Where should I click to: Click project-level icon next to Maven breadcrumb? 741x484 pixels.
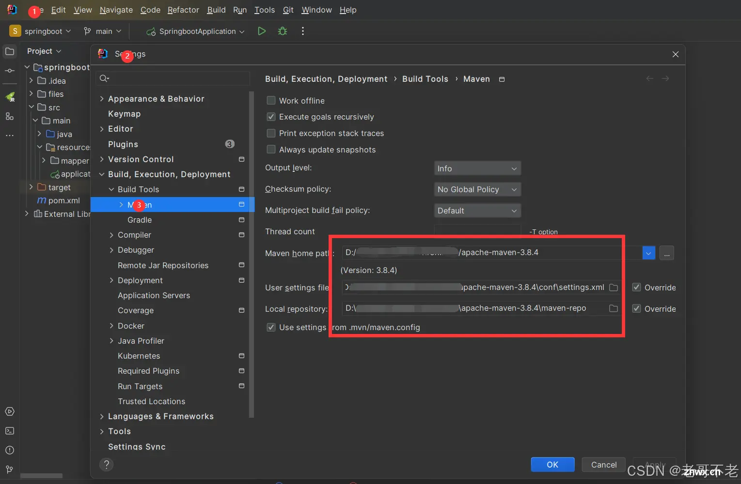(x=502, y=79)
